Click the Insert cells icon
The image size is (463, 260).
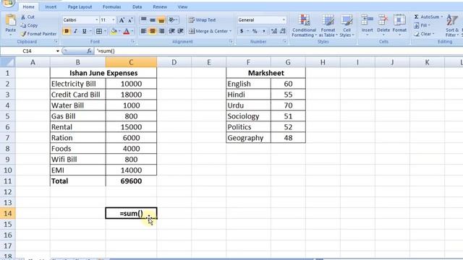[x=367, y=21]
